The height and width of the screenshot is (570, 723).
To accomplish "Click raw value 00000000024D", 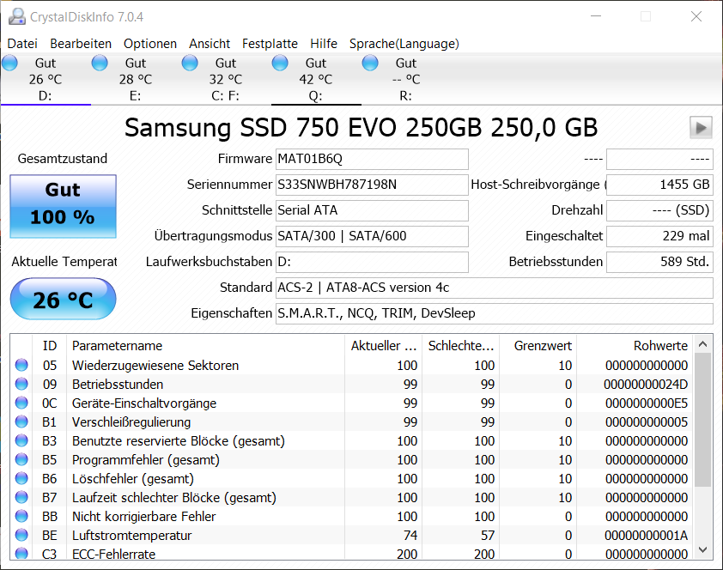I will (x=646, y=385).
